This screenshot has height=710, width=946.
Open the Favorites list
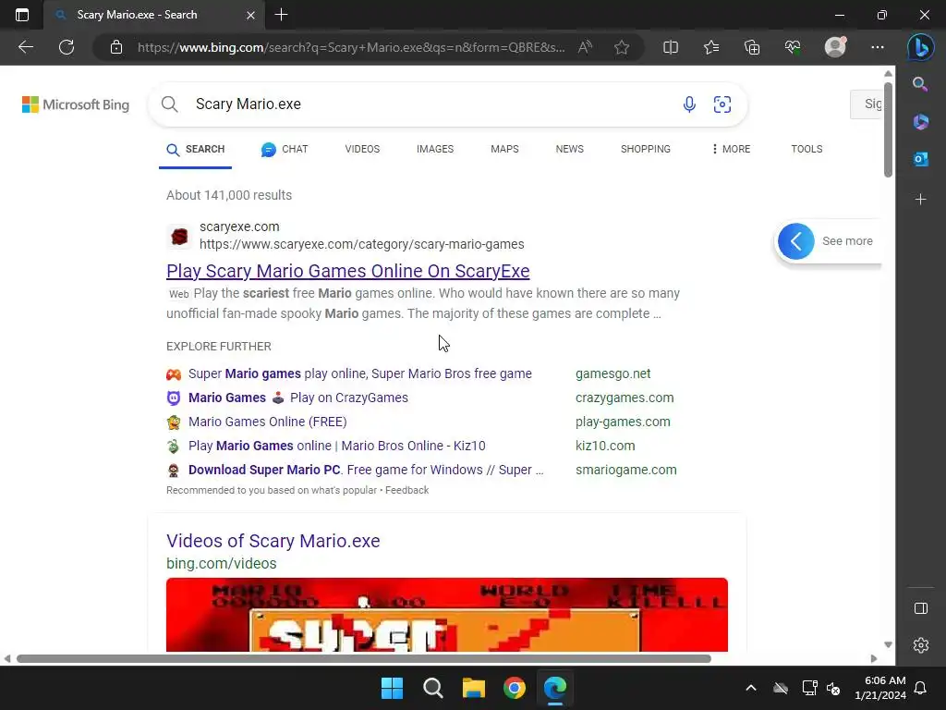[711, 47]
